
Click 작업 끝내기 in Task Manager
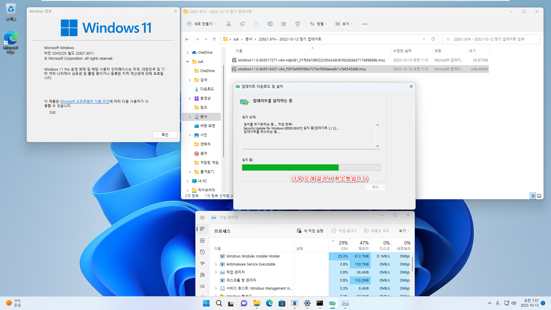pos(344,231)
